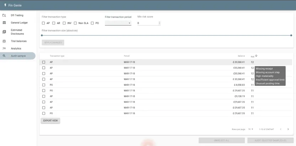Click Audit Selected Samples button
Image resolution: width=296 pixels, height=146 pixels.
(x=270, y=141)
